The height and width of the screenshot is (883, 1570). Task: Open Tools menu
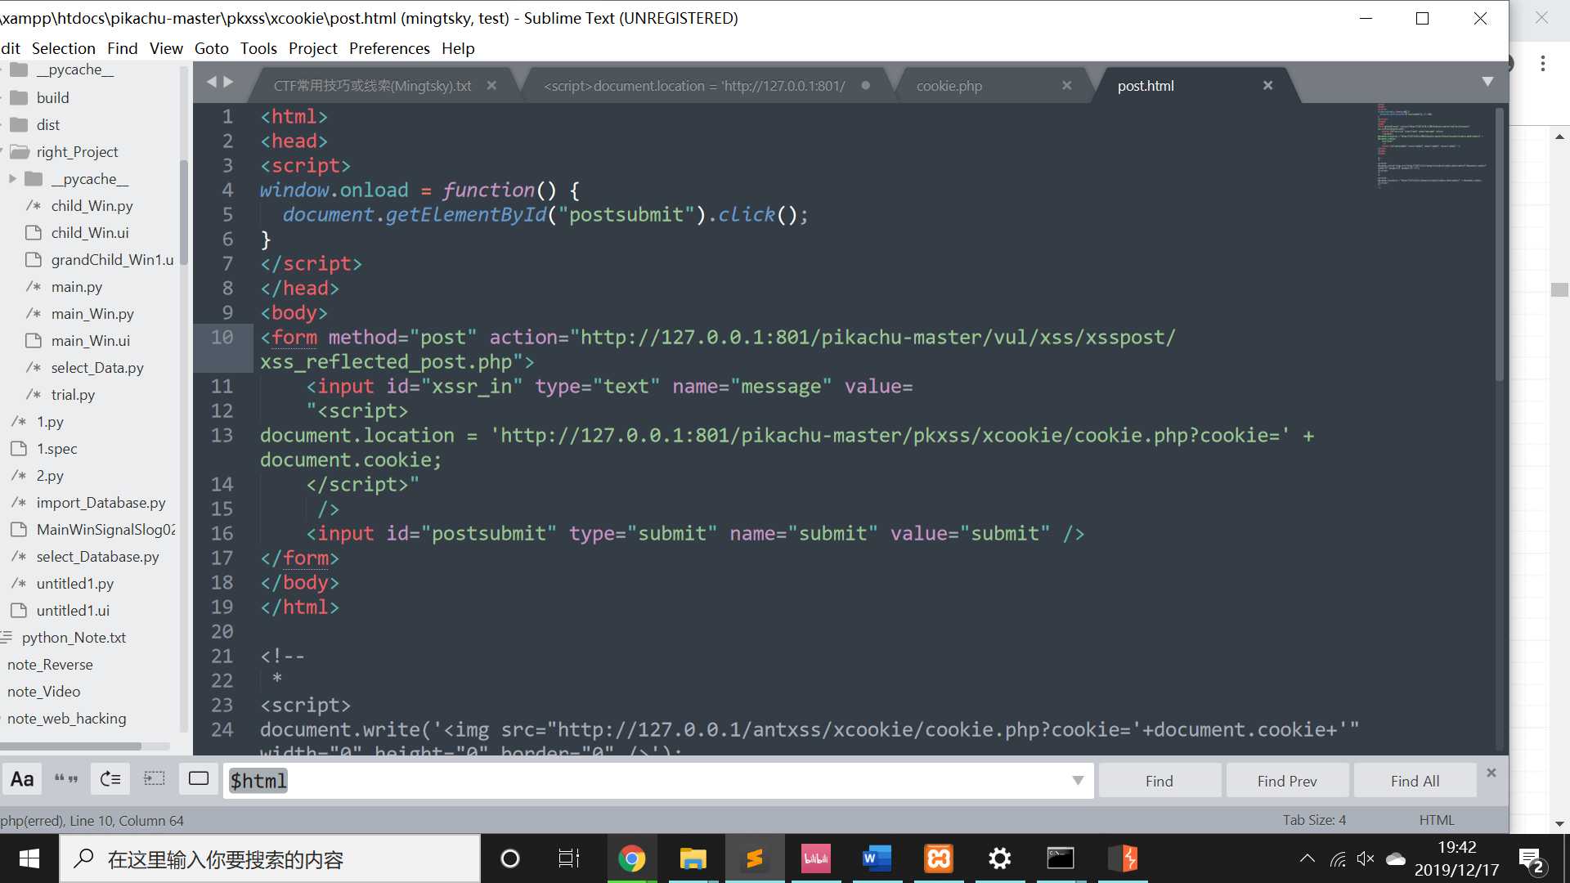[258, 48]
